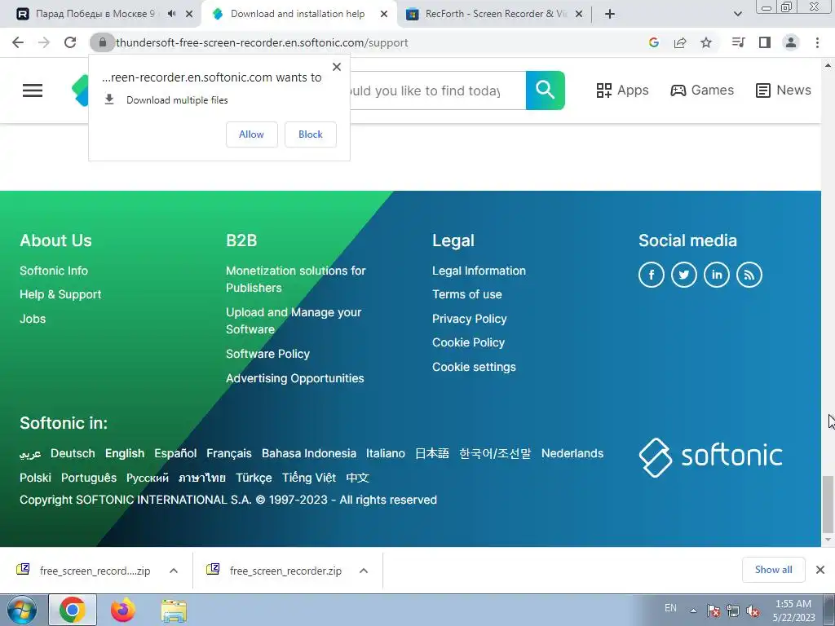Open Softonic Info link
835x626 pixels.
(54, 271)
